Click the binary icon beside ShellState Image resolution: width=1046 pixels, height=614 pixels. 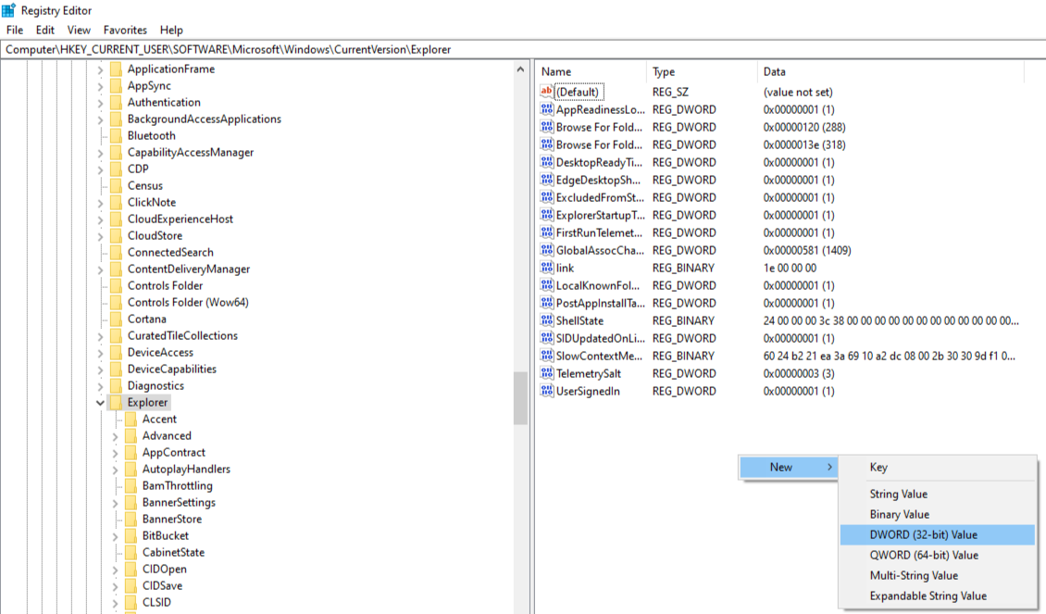[546, 320]
